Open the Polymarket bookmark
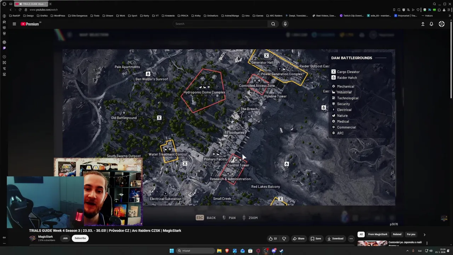The height and width of the screenshot is (255, 453). click(x=406, y=16)
